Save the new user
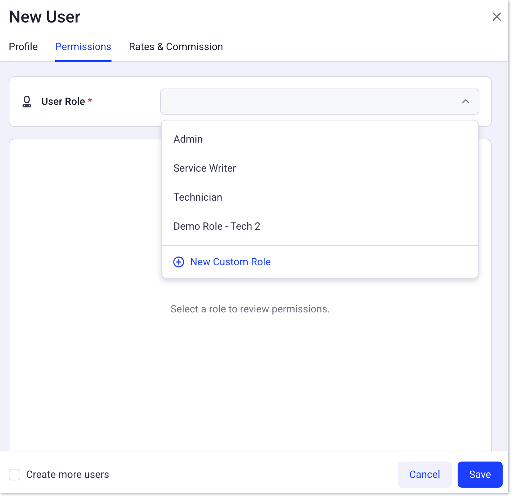The image size is (515, 500). click(x=480, y=474)
